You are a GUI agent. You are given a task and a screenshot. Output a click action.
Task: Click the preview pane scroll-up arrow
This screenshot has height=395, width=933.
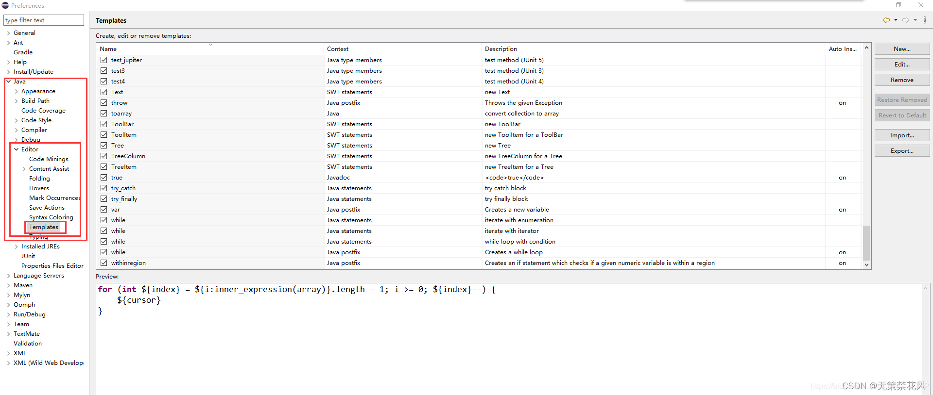926,288
